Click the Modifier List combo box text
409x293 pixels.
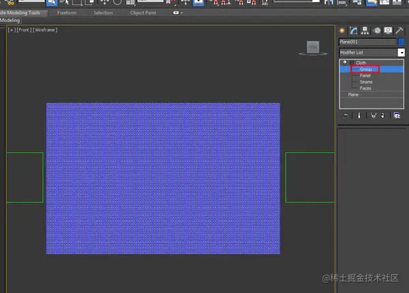click(368, 53)
